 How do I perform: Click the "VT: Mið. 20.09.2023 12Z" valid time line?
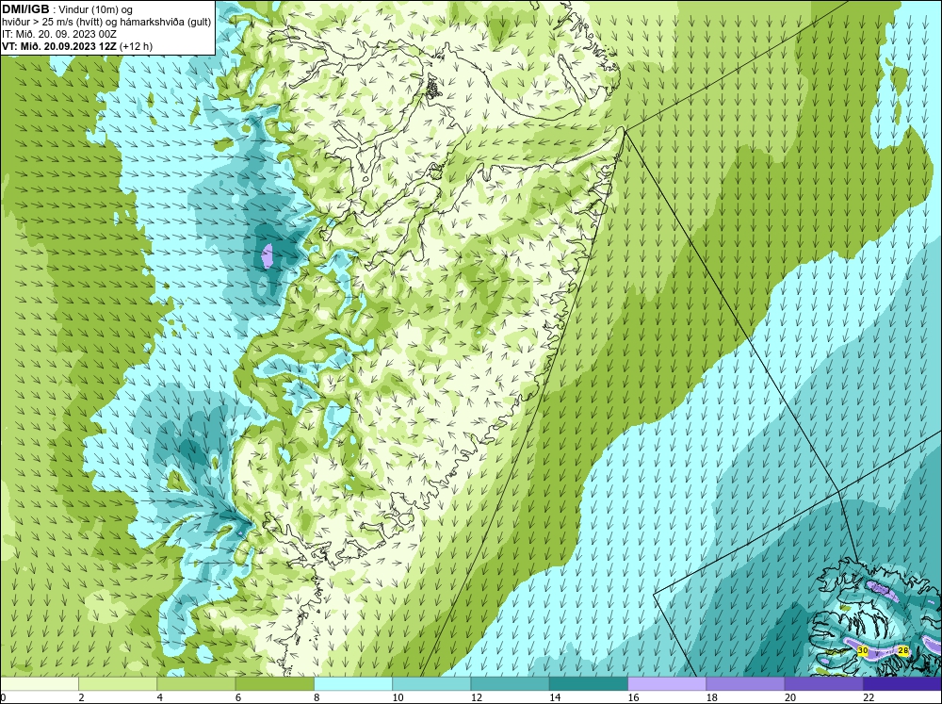click(x=77, y=46)
